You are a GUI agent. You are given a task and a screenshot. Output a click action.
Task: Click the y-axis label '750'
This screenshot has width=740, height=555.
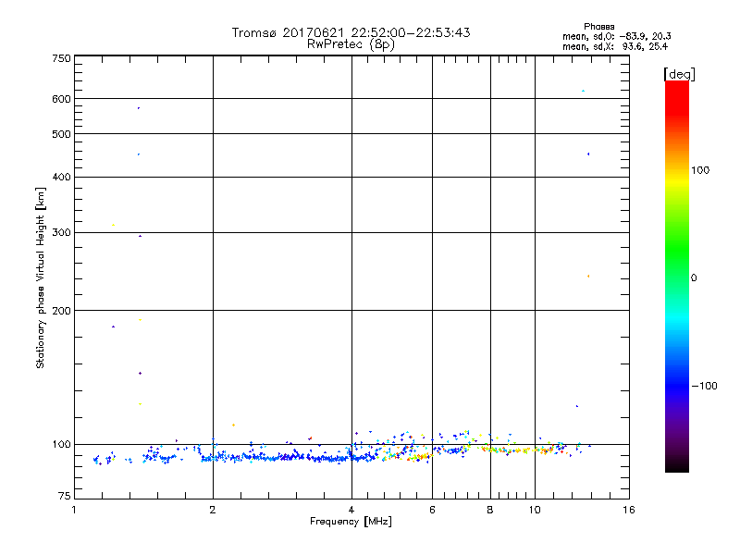(x=61, y=58)
